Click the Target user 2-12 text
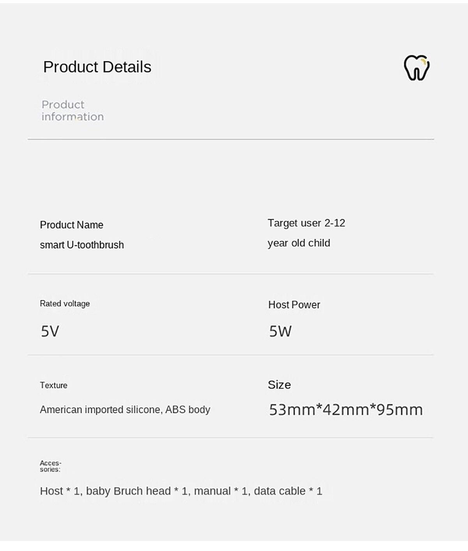 point(306,223)
